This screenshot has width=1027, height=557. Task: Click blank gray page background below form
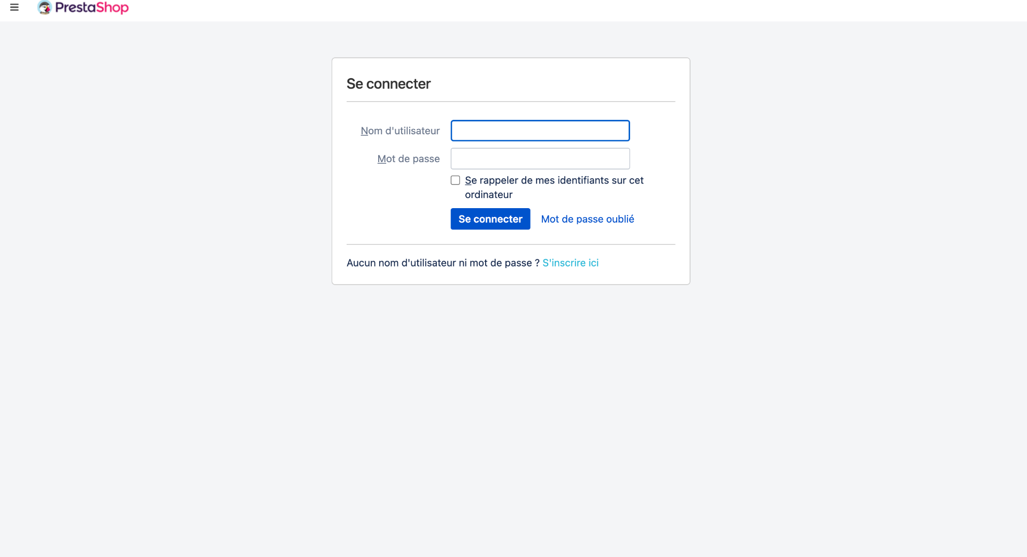pyautogui.click(x=513, y=417)
